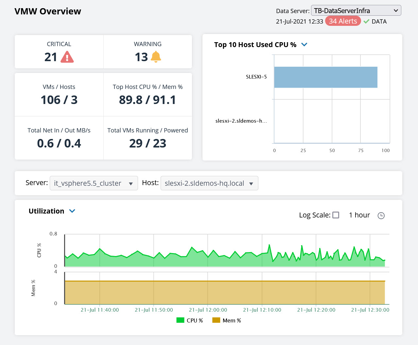Click the yellow warning bell icon
Viewport: 418px width, 345px height.
click(156, 57)
